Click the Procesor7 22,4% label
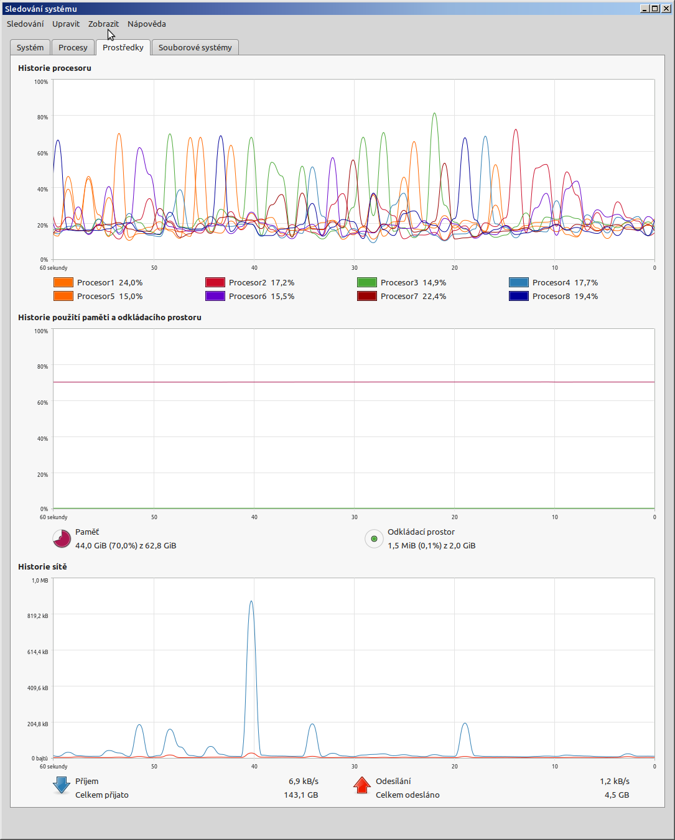This screenshot has width=675, height=840. [x=414, y=296]
